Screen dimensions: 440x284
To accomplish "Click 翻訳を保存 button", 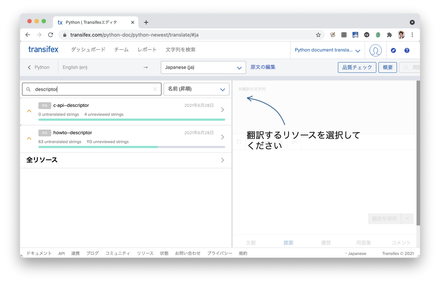I will [x=385, y=218].
